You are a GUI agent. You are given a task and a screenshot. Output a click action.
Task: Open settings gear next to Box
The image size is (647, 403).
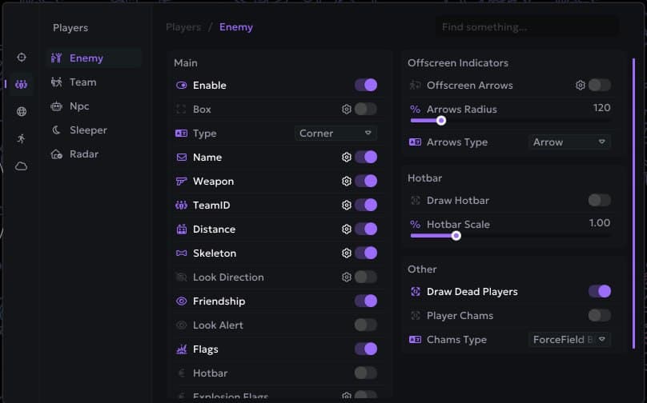(x=347, y=110)
